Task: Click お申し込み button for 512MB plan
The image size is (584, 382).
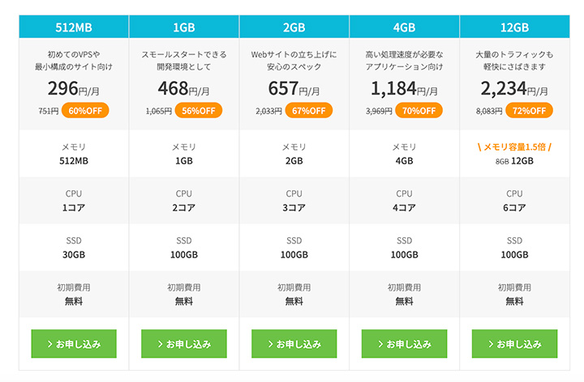Action: point(74,343)
